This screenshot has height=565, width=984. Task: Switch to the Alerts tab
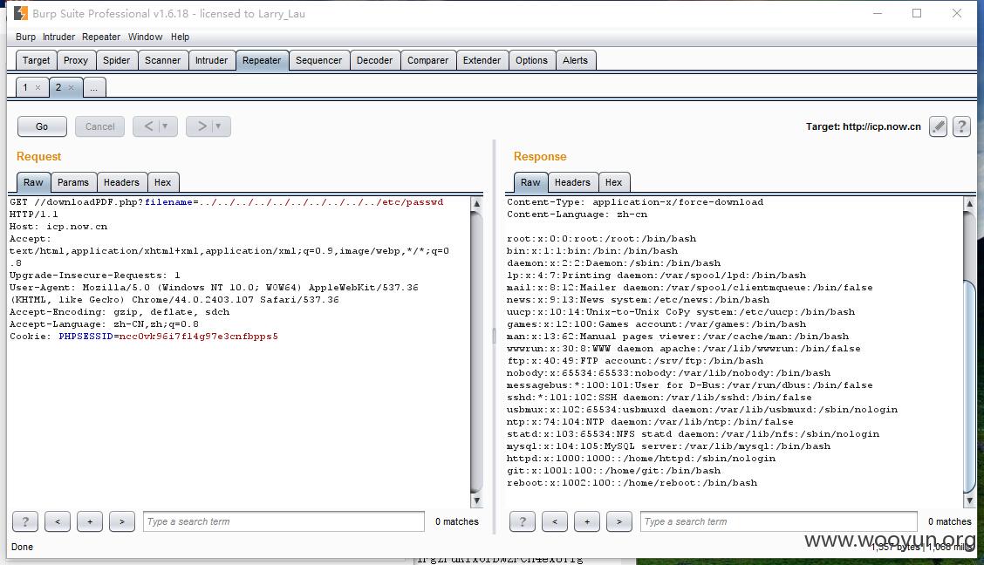click(x=576, y=60)
